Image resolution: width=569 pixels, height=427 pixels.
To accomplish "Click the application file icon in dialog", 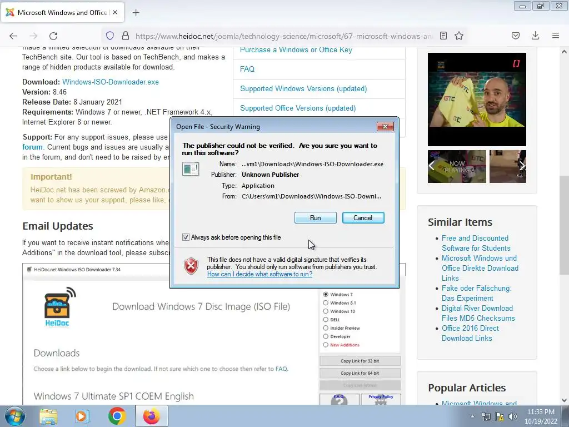I will pyautogui.click(x=191, y=169).
